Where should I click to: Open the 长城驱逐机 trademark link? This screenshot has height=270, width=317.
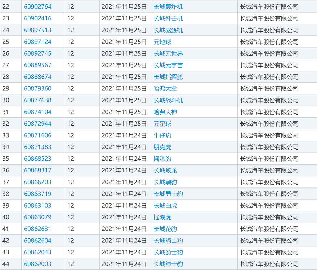(x=168, y=30)
